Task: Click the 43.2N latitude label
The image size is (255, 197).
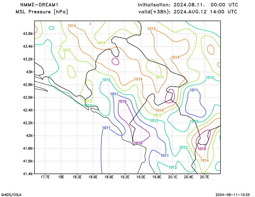Action: pos(28,59)
